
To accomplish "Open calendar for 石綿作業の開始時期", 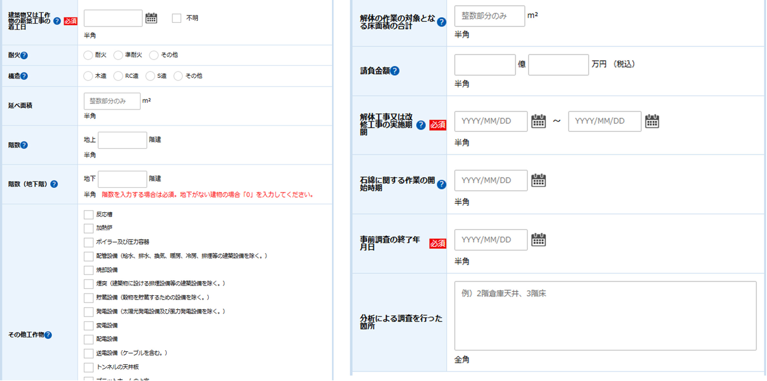I will point(538,181).
